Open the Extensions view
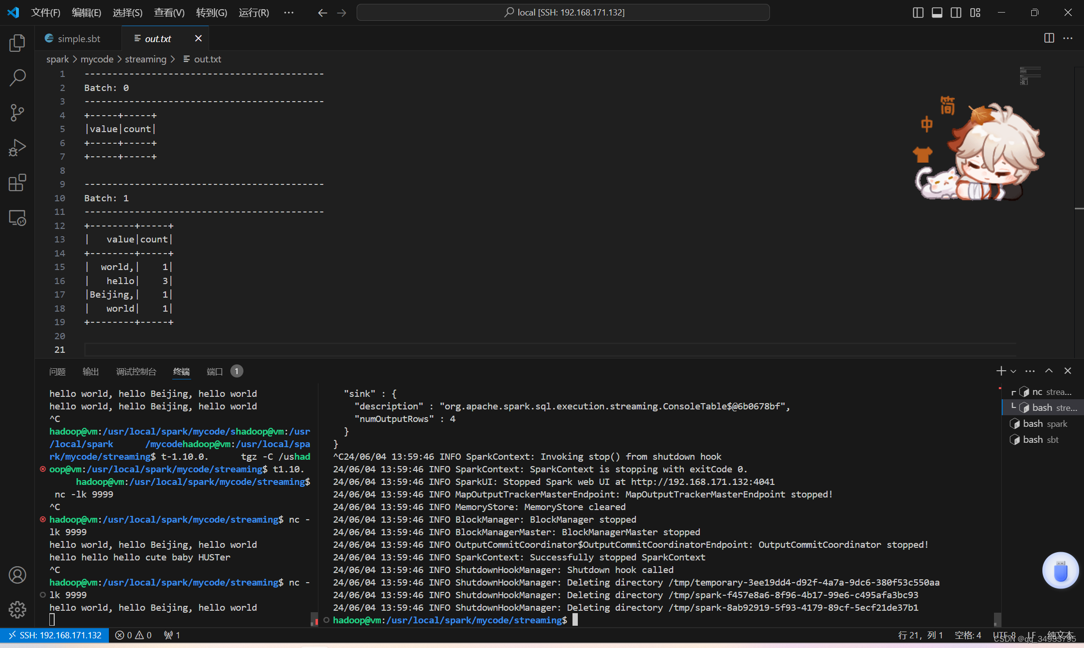Viewport: 1084px width, 648px height. (17, 182)
